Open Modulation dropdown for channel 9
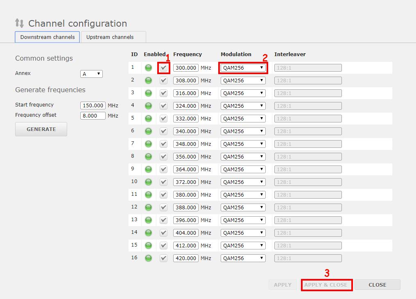This screenshot has height=299, width=416. [243, 170]
